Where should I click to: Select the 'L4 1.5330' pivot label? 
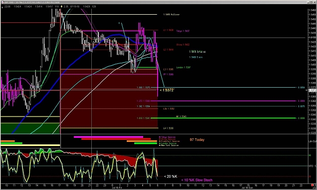(x=168, y=128)
